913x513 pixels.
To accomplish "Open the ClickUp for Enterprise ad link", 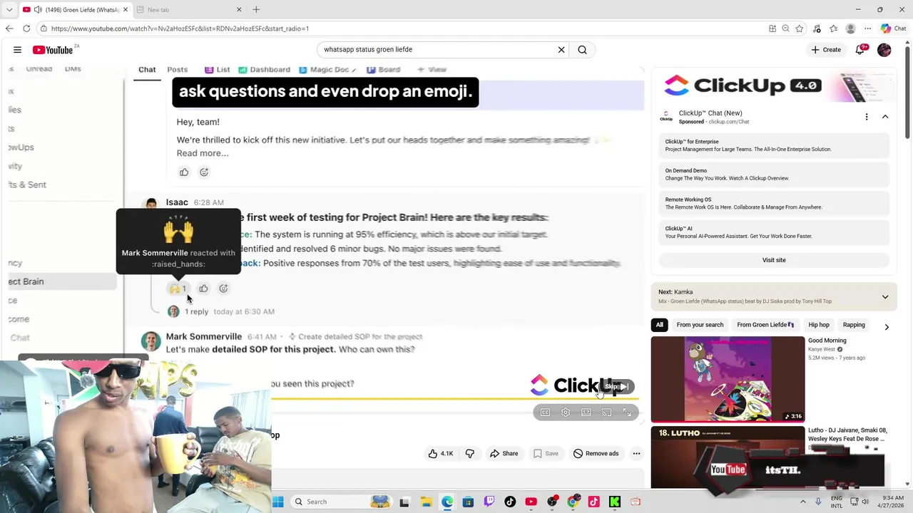I will pos(774,145).
